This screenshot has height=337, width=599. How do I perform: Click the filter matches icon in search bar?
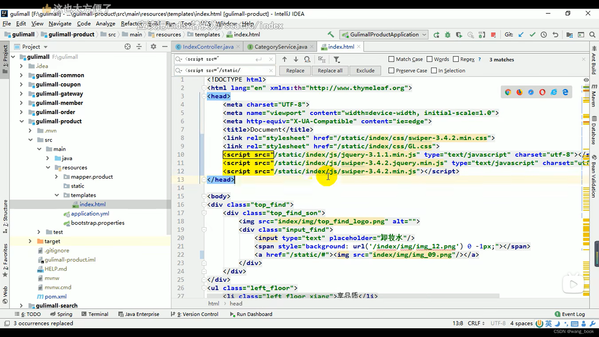[x=337, y=59]
